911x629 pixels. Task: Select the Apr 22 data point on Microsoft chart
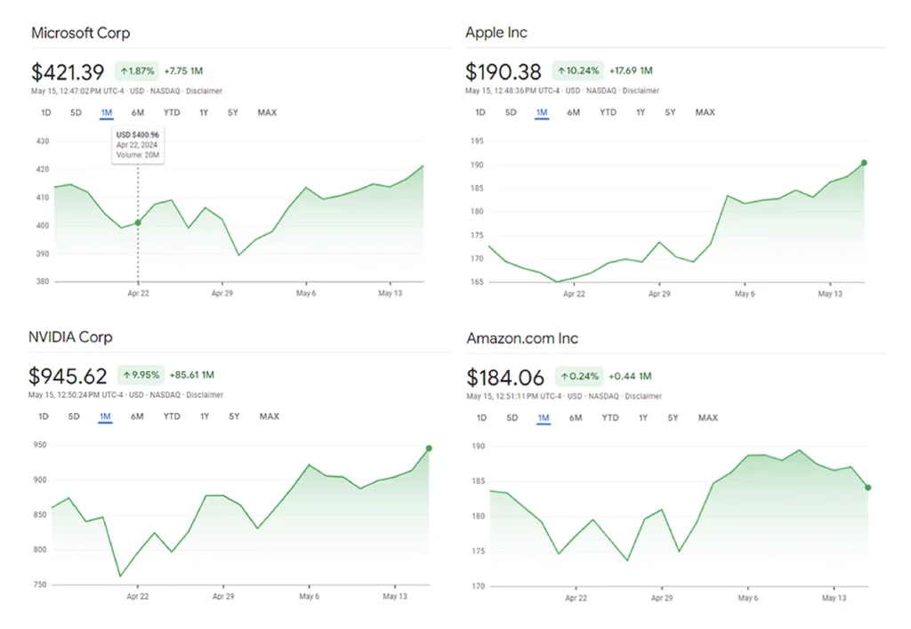(138, 222)
